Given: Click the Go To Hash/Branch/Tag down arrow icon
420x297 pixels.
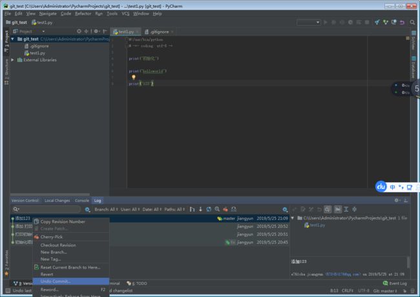Looking at the screenshot, I should click(200, 209).
